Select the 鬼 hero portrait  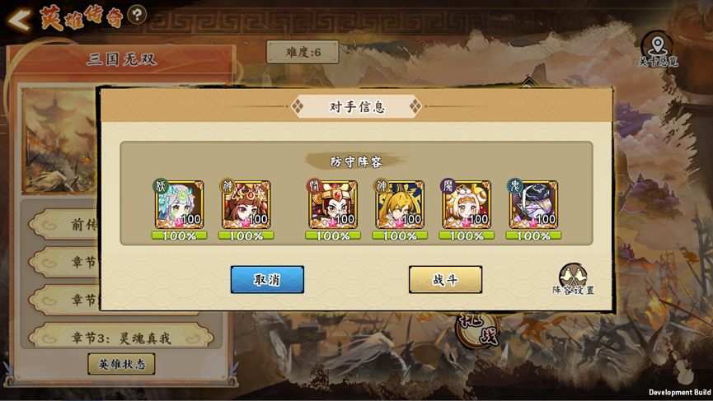point(533,204)
